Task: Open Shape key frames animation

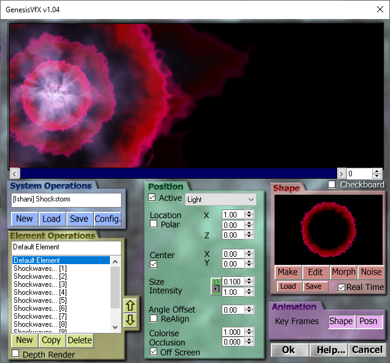Action: click(341, 321)
